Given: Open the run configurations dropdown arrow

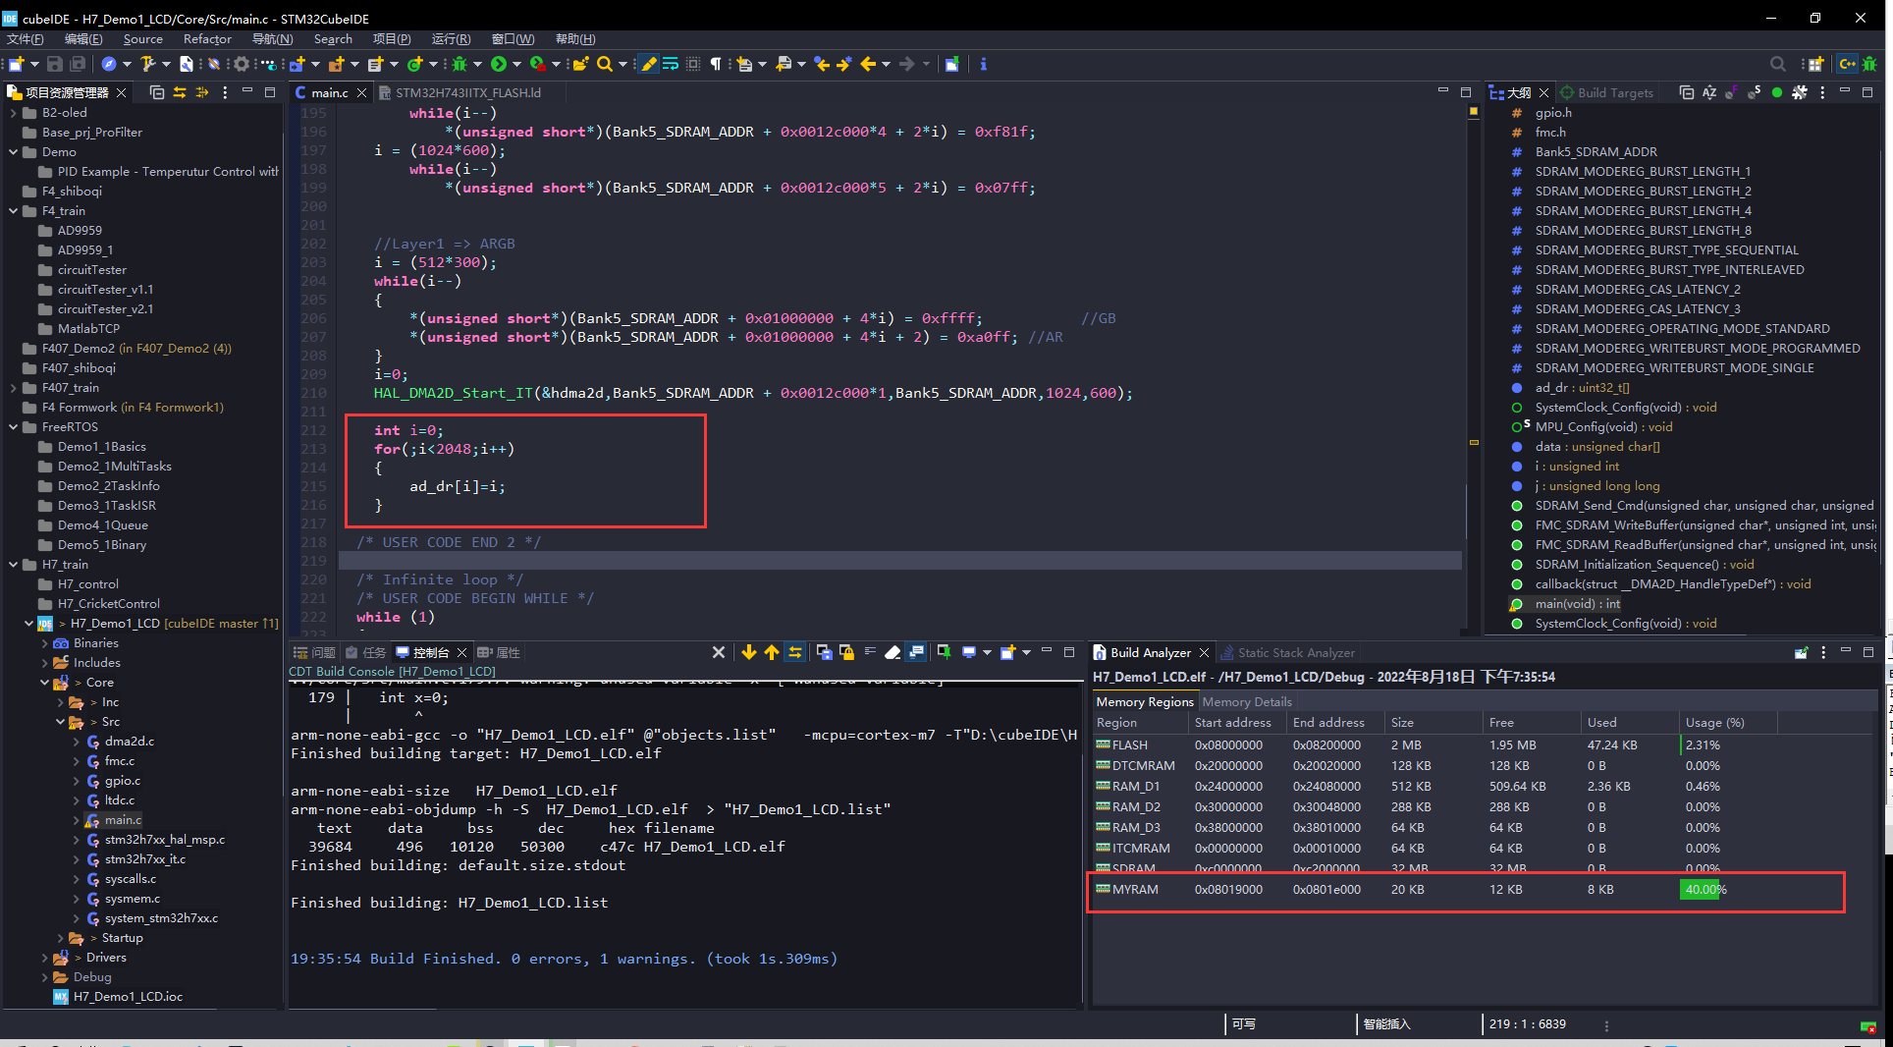Looking at the screenshot, I should pos(517,64).
